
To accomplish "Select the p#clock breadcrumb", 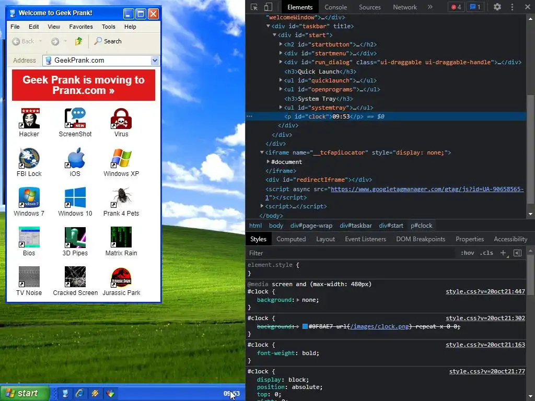I will pos(422,226).
